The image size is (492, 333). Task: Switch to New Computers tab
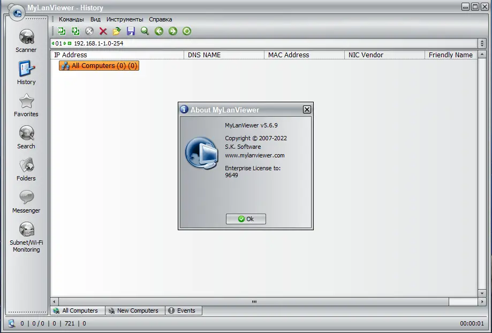coord(135,311)
